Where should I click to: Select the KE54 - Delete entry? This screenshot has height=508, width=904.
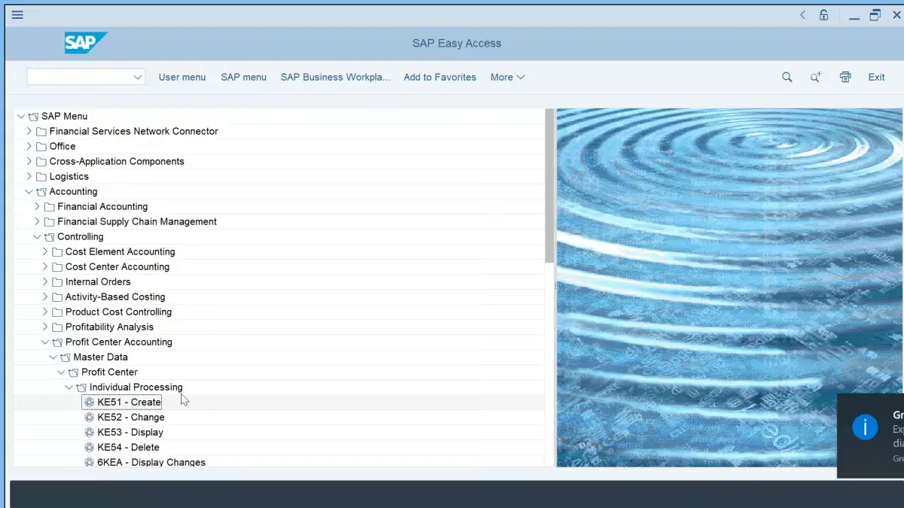pos(129,447)
